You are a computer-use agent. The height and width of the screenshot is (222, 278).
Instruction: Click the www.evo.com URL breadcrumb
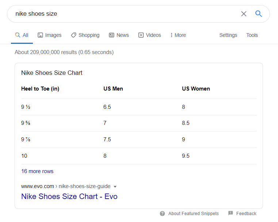(x=66, y=186)
